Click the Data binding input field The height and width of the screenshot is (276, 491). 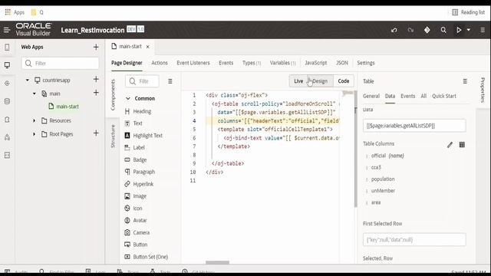click(414, 126)
